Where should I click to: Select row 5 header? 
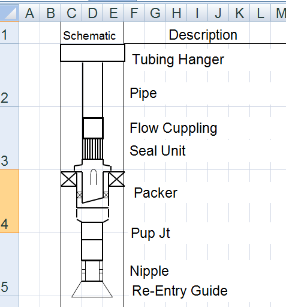click(x=10, y=264)
